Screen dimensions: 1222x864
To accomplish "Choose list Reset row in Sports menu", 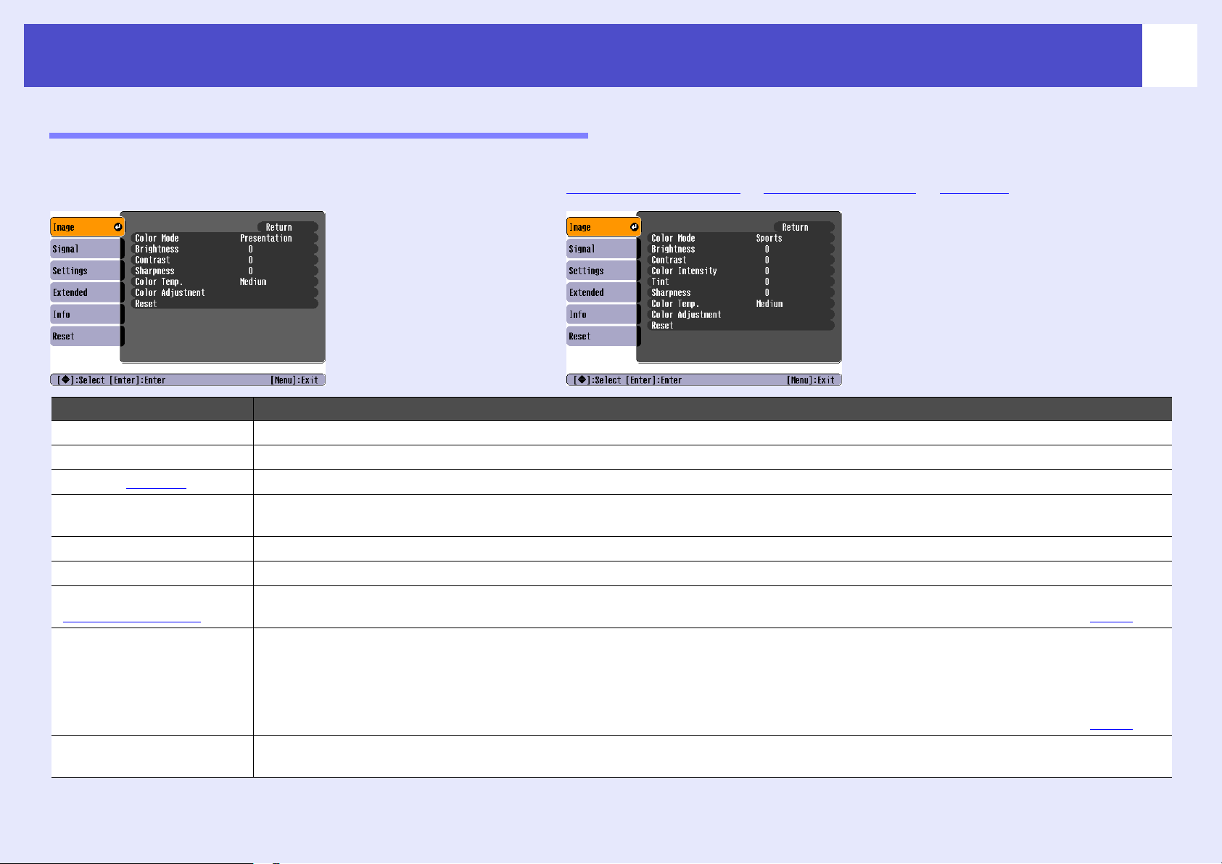I will [x=741, y=325].
